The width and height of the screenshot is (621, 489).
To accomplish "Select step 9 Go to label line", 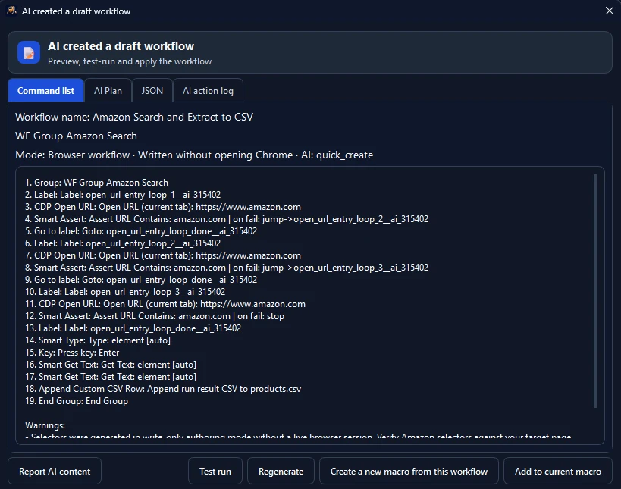I will (x=141, y=280).
